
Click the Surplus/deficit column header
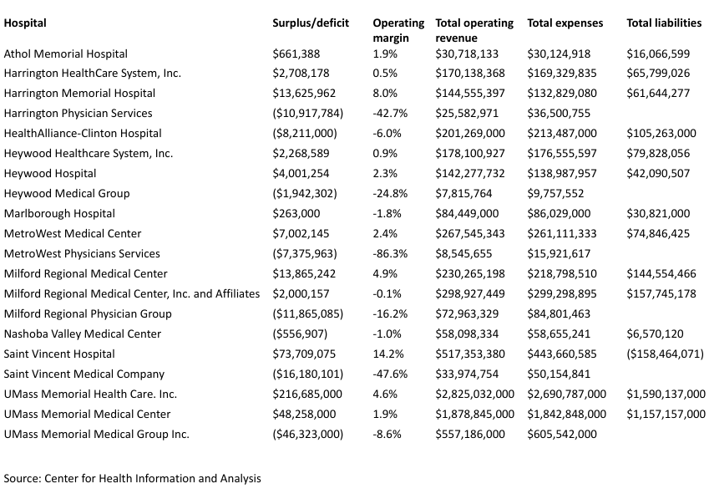pos(311,23)
